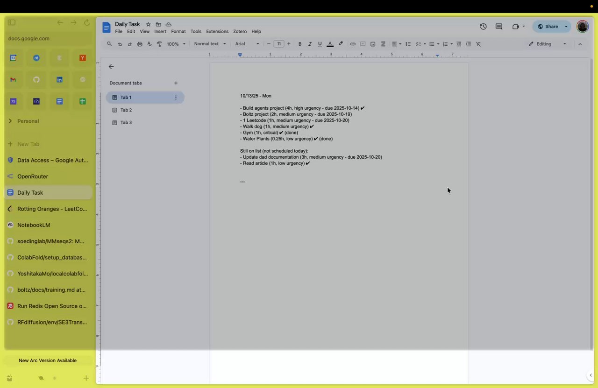Viewport: 598px width, 388px height.
Task: Click the move document folder icon
Action: [x=158, y=24]
